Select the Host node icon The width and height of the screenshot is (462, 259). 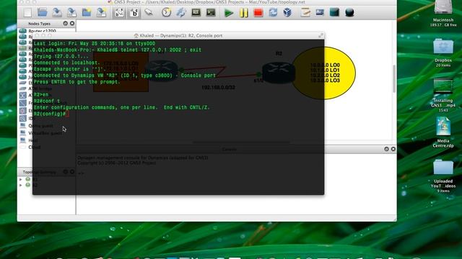(23, 140)
